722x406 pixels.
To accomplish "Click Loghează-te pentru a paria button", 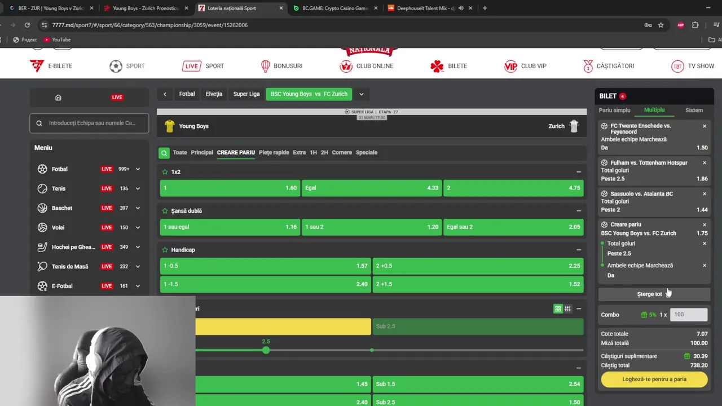I will click(x=654, y=379).
